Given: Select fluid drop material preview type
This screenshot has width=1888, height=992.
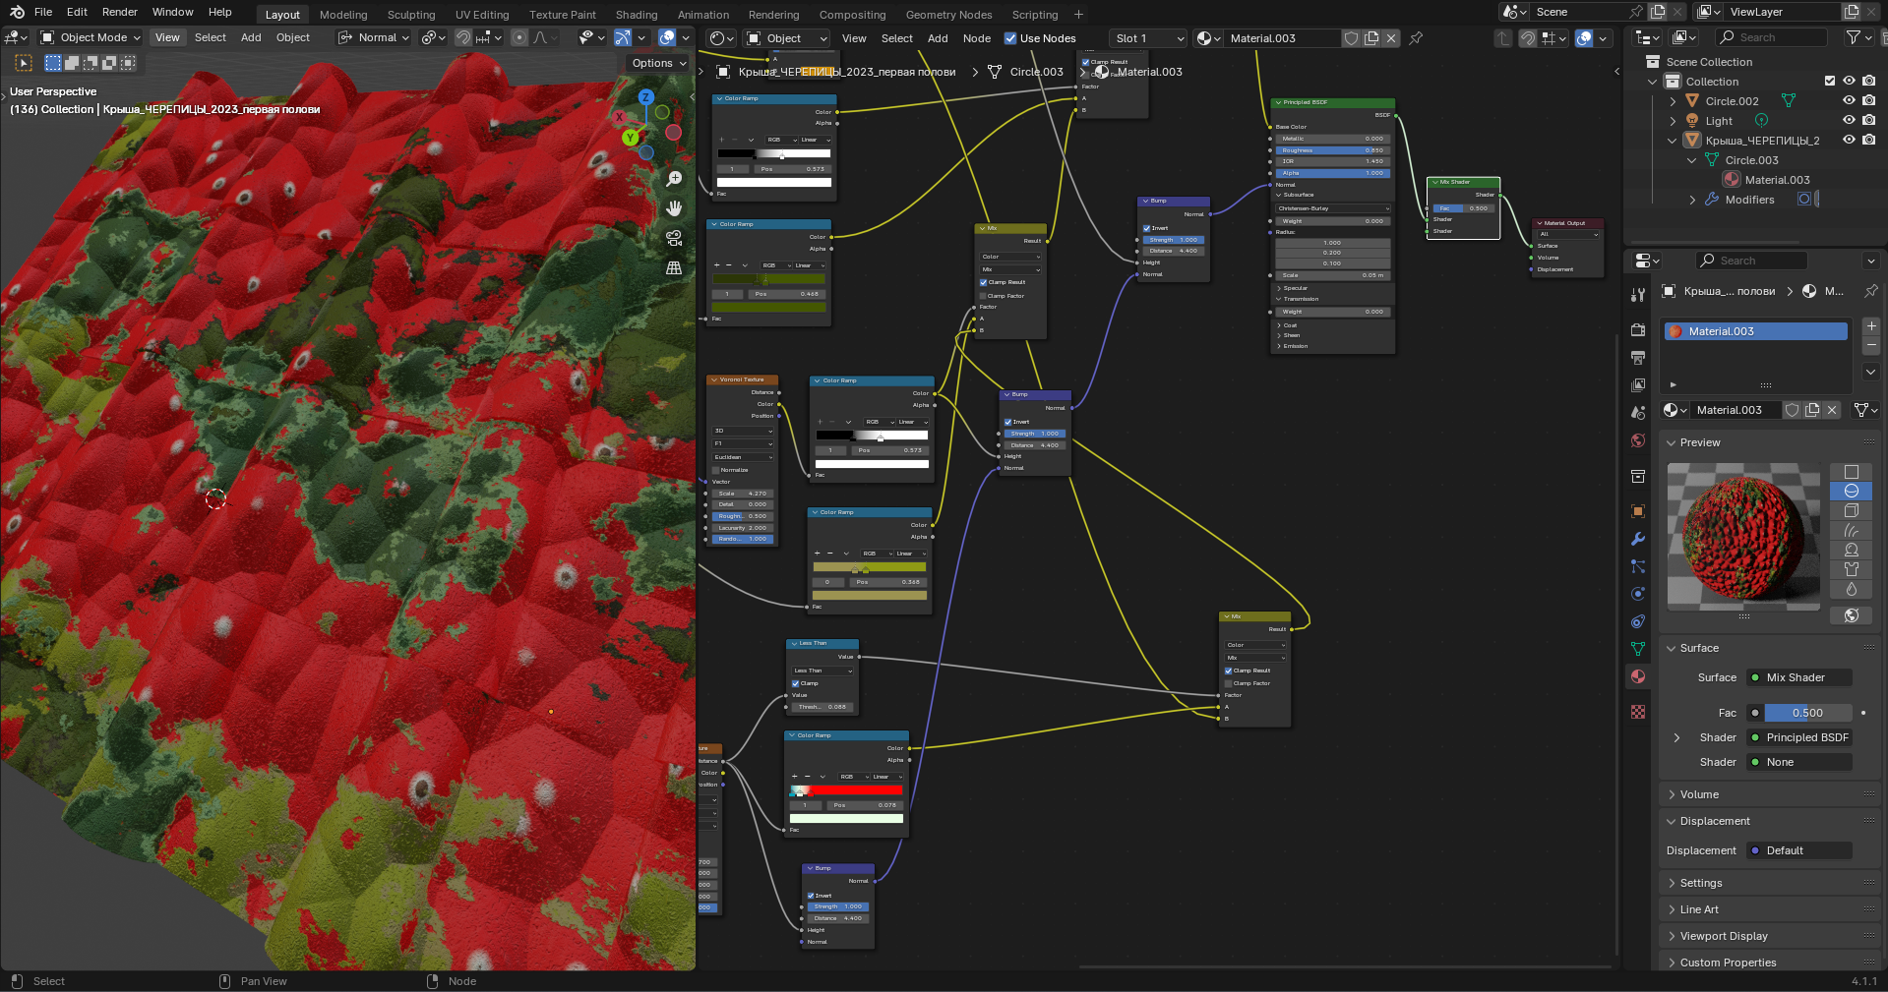Looking at the screenshot, I should 1851,590.
